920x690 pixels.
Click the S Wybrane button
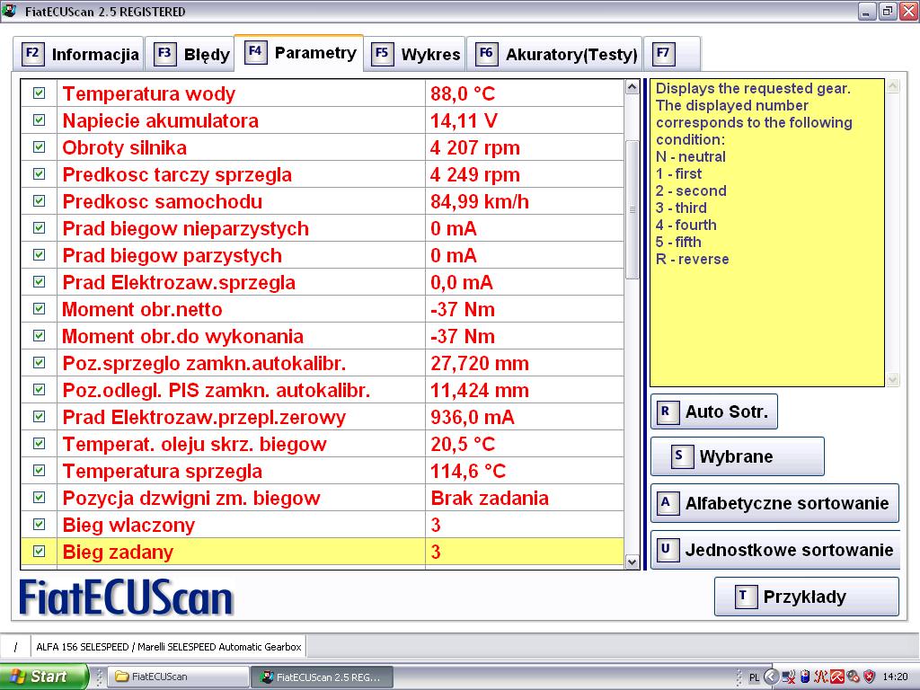pos(738,456)
